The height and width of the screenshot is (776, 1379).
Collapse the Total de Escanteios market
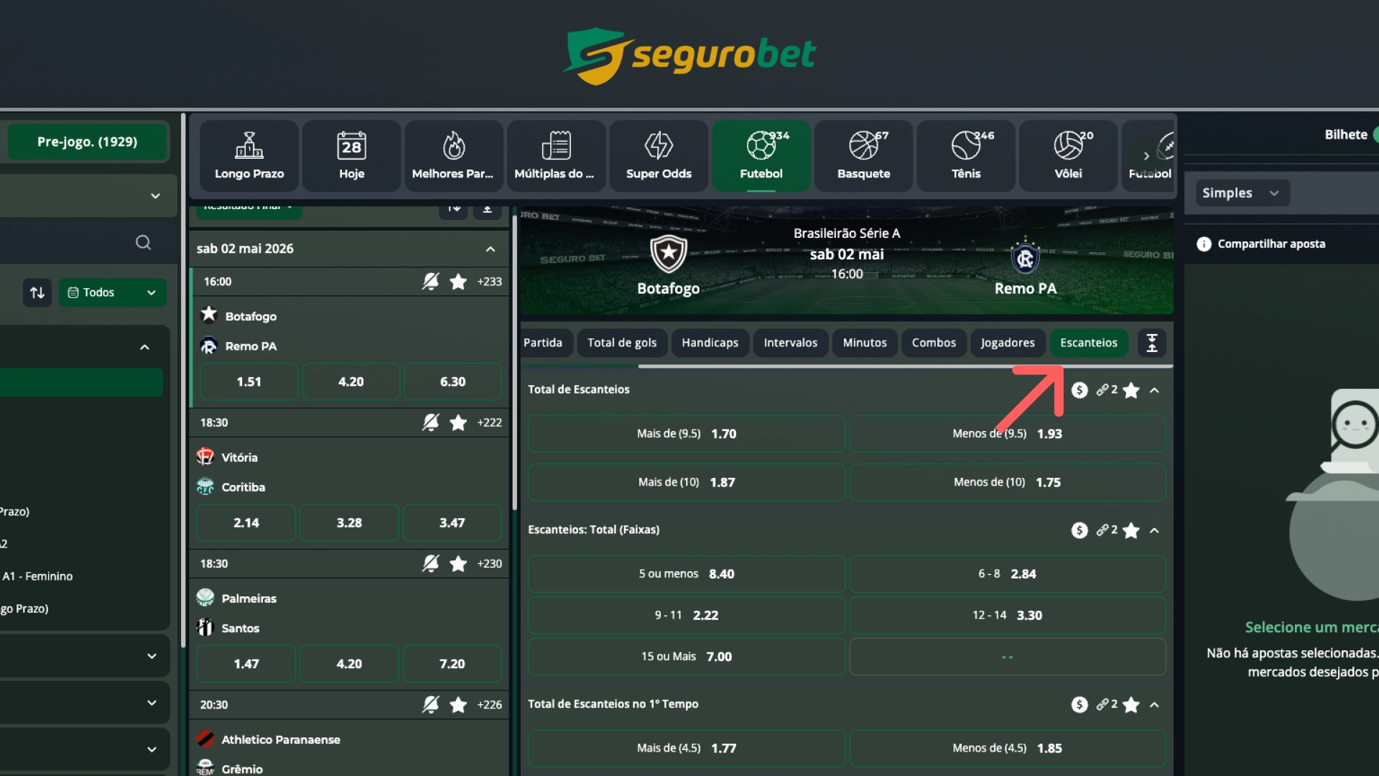[1154, 390]
